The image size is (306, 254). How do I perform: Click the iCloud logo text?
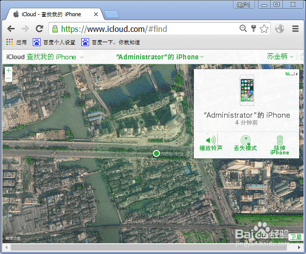(x=15, y=57)
